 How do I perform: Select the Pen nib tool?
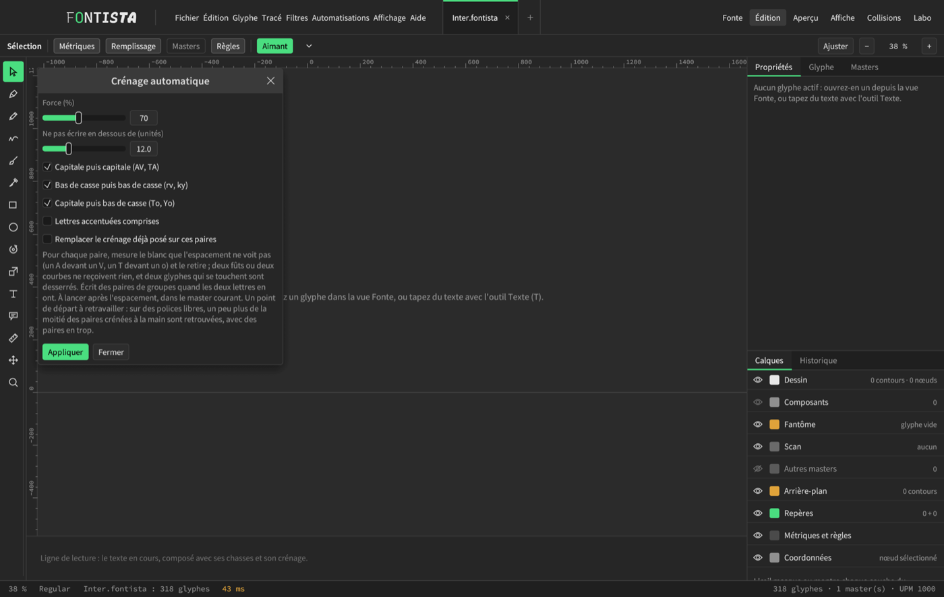13,94
